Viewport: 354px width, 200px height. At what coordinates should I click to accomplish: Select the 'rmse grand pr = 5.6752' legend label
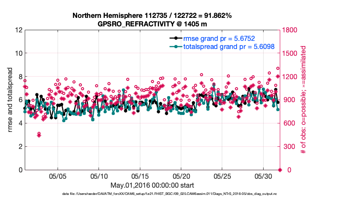(219, 38)
